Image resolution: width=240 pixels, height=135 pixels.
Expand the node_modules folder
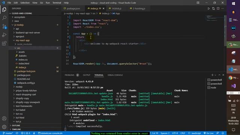25,44
